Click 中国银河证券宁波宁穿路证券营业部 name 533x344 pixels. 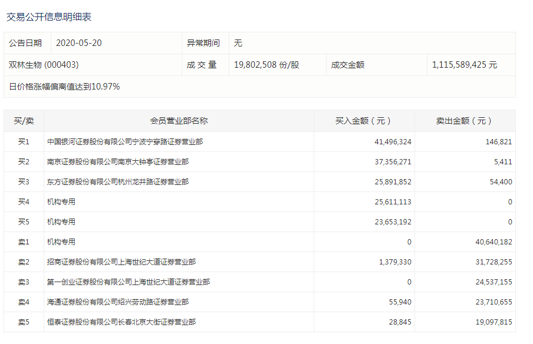125,141
